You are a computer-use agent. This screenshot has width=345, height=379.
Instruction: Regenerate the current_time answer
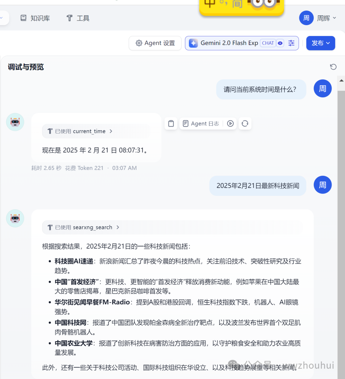point(245,123)
